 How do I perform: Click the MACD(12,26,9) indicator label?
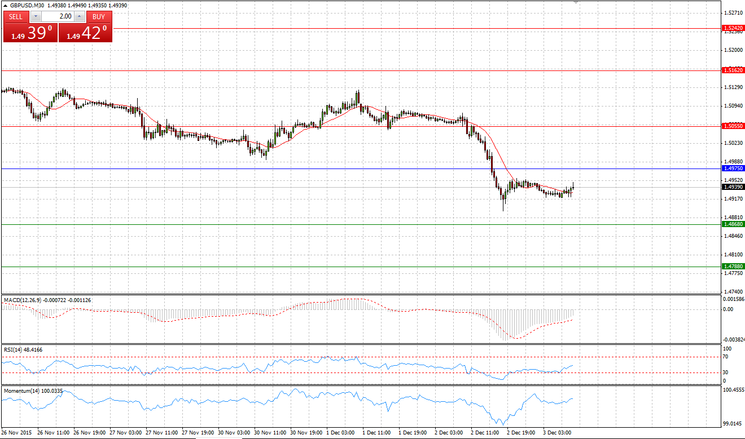click(23, 300)
